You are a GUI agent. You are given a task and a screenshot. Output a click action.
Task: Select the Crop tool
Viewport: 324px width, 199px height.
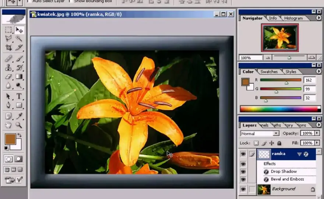click(x=8, y=48)
